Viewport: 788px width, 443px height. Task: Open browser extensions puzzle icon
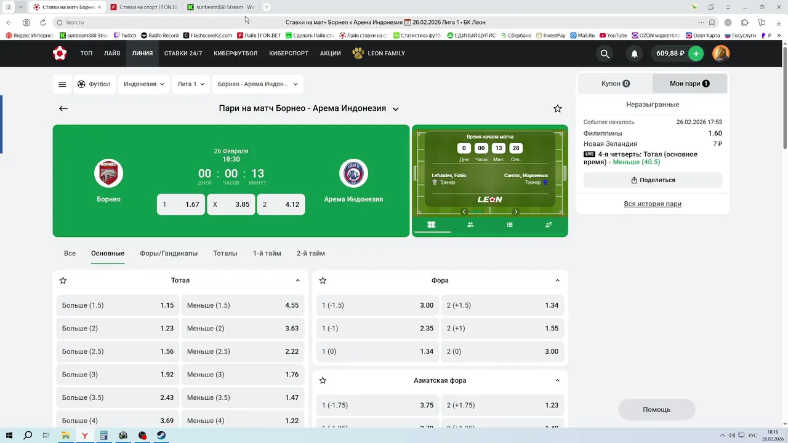coord(744,22)
